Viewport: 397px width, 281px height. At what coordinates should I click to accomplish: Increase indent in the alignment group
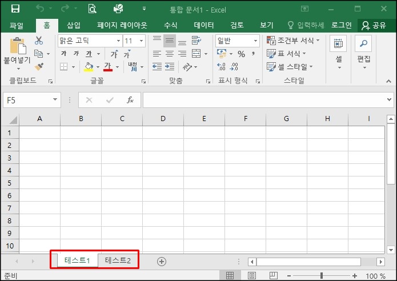tap(170, 67)
